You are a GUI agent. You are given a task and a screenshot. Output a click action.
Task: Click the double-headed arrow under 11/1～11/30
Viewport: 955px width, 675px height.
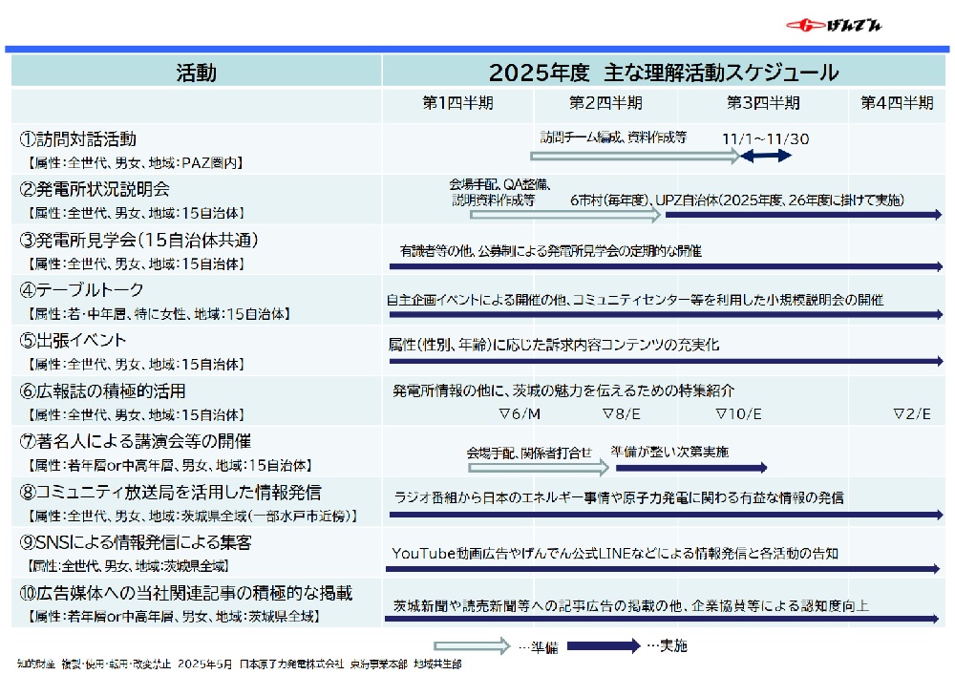click(766, 156)
